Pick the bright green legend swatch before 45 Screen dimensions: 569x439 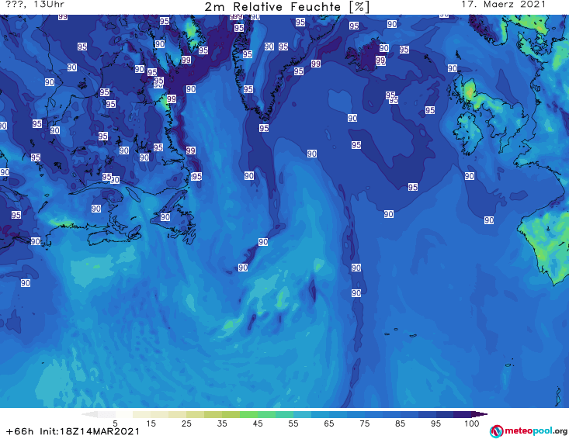click(x=248, y=414)
